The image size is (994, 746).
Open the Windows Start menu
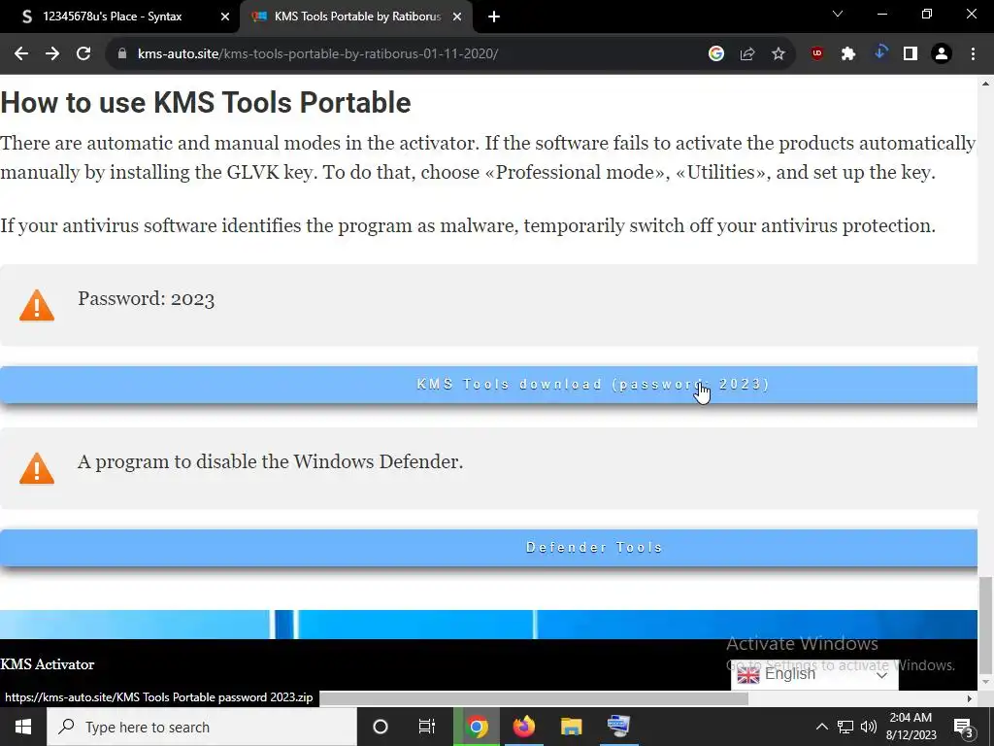click(23, 727)
